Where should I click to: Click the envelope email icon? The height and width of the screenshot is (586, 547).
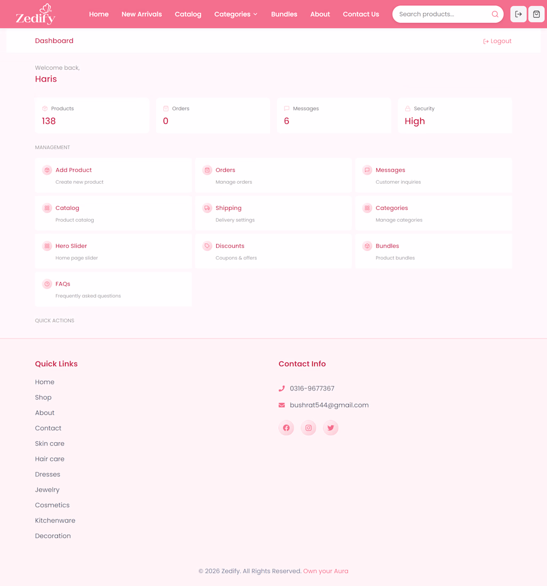click(x=282, y=405)
